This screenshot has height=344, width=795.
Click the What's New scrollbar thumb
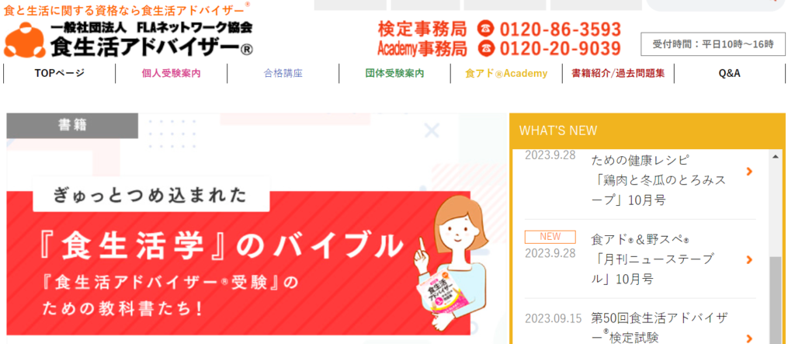[x=775, y=300]
